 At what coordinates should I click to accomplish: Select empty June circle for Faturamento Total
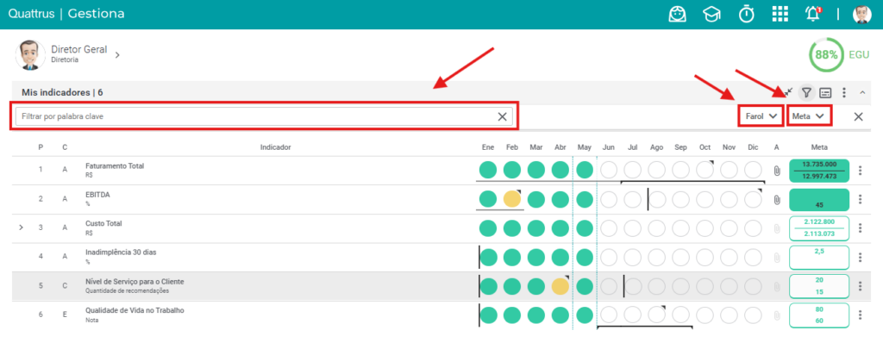[608, 170]
